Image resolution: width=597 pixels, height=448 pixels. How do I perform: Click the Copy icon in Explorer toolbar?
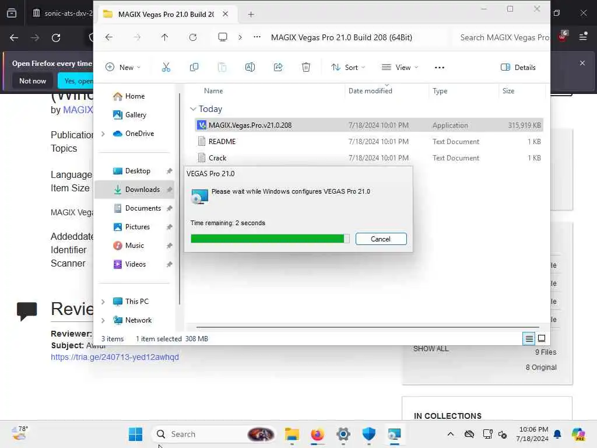pos(194,68)
